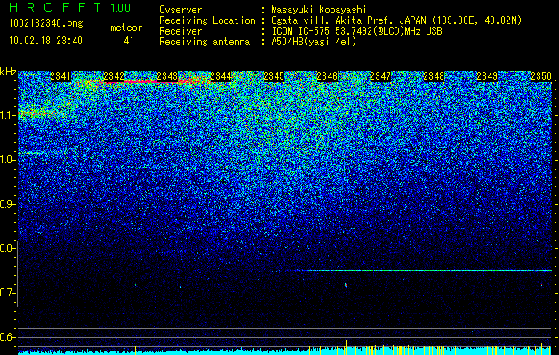This screenshot has width=559, height=355.
Task: Click the Ovserver field label
Action: [x=180, y=10]
